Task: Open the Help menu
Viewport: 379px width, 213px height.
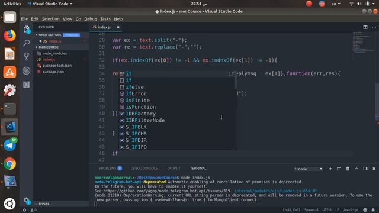Action: (x=118, y=19)
